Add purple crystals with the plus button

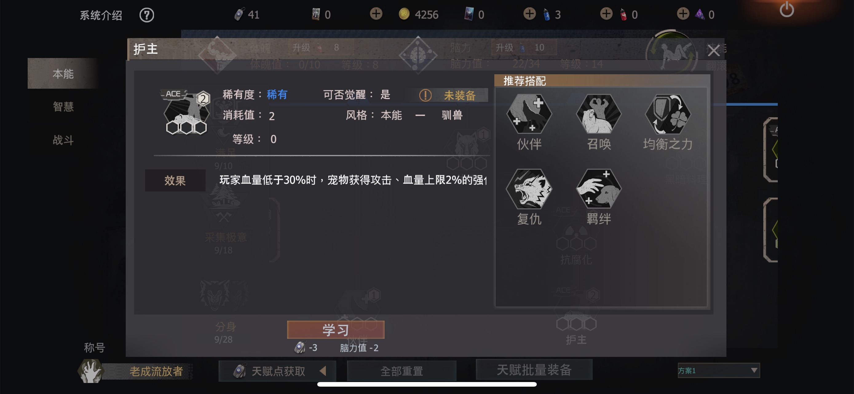(683, 14)
